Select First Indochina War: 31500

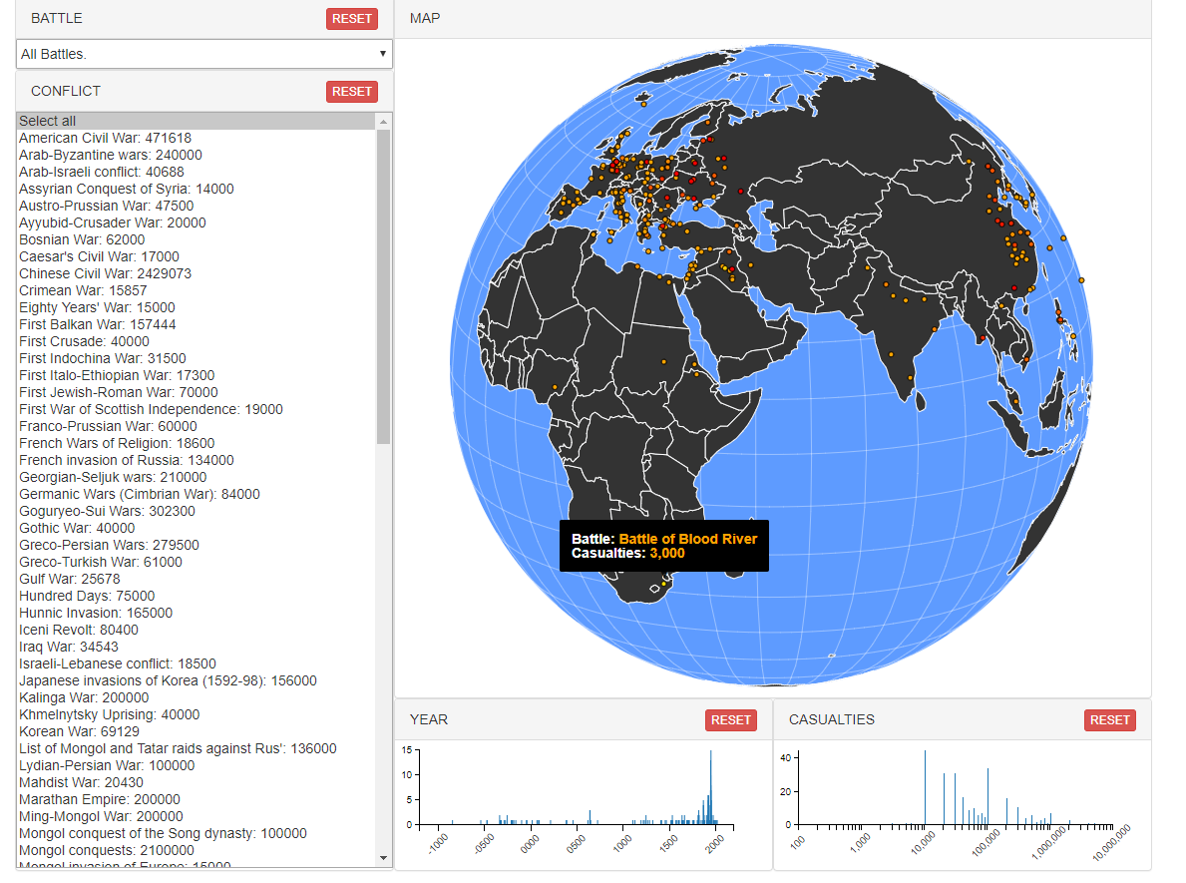[196, 358]
